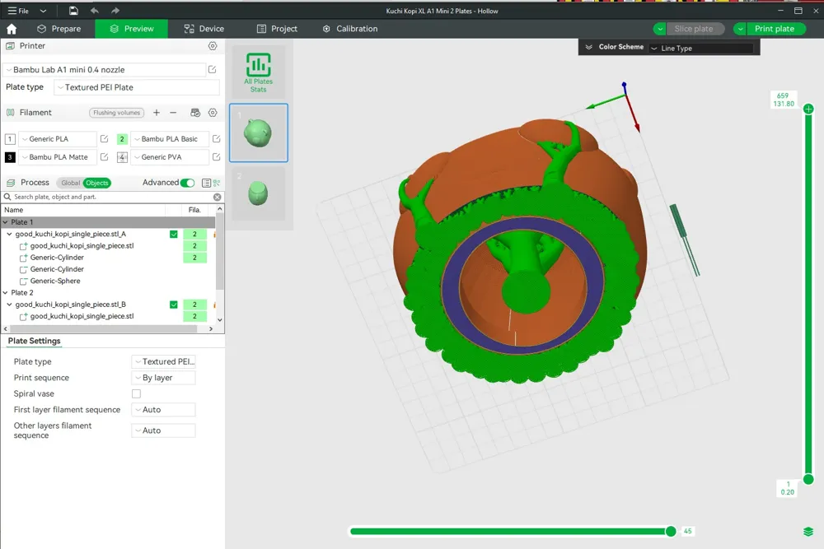The height and width of the screenshot is (549, 824).
Task: Edit the Bambu PLA Matte filament preset
Action: (x=104, y=156)
